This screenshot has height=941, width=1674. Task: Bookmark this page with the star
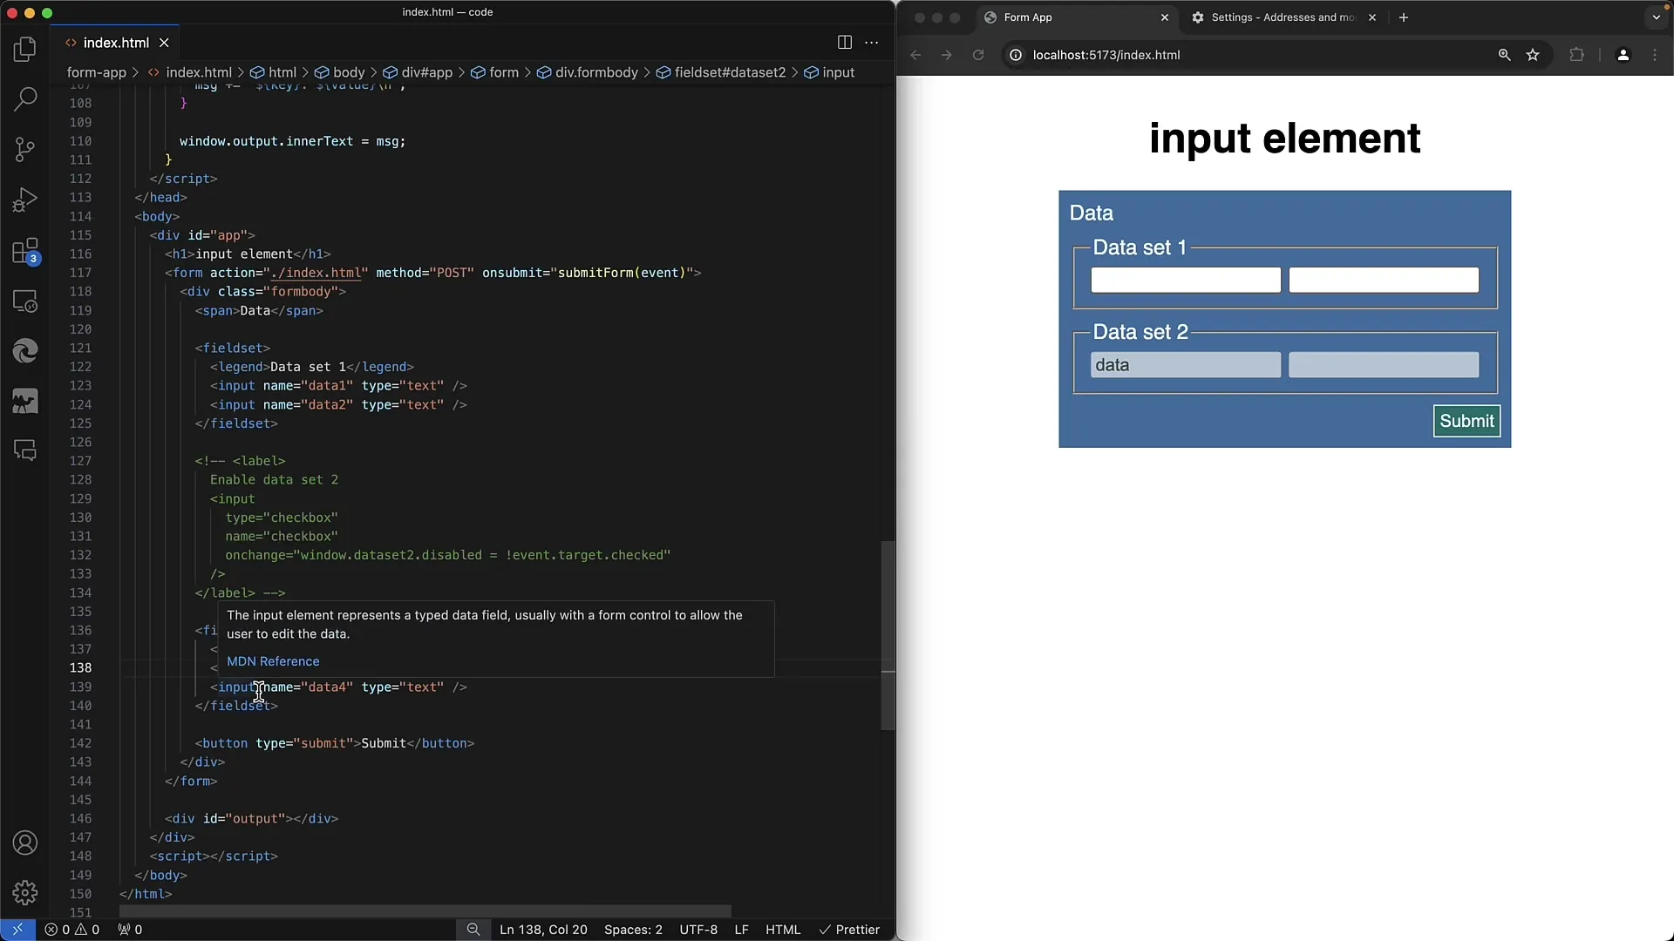click(x=1533, y=55)
